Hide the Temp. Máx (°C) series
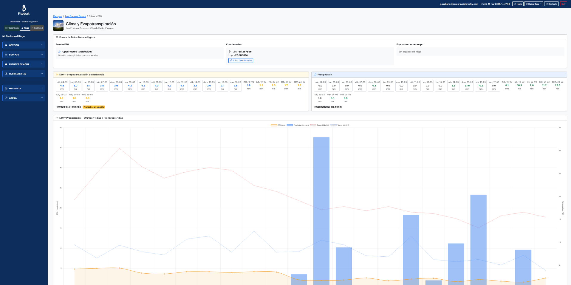This screenshot has width=571, height=285. click(313, 125)
